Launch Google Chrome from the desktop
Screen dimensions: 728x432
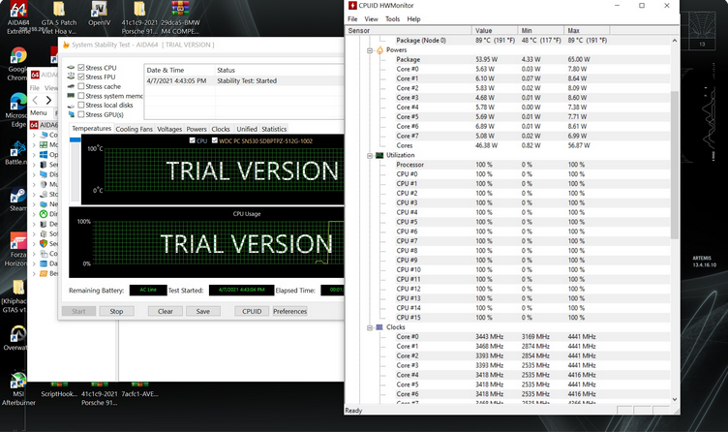[18, 53]
